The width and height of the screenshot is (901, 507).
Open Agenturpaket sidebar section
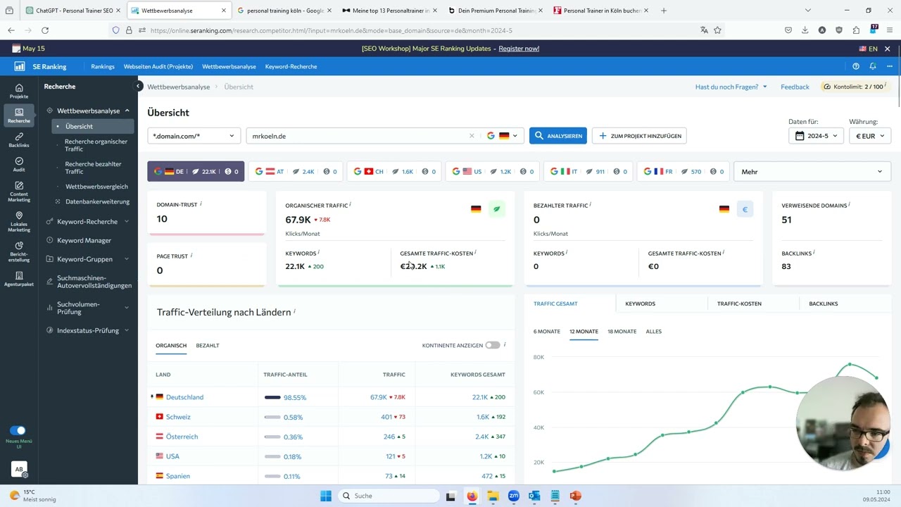click(x=19, y=279)
